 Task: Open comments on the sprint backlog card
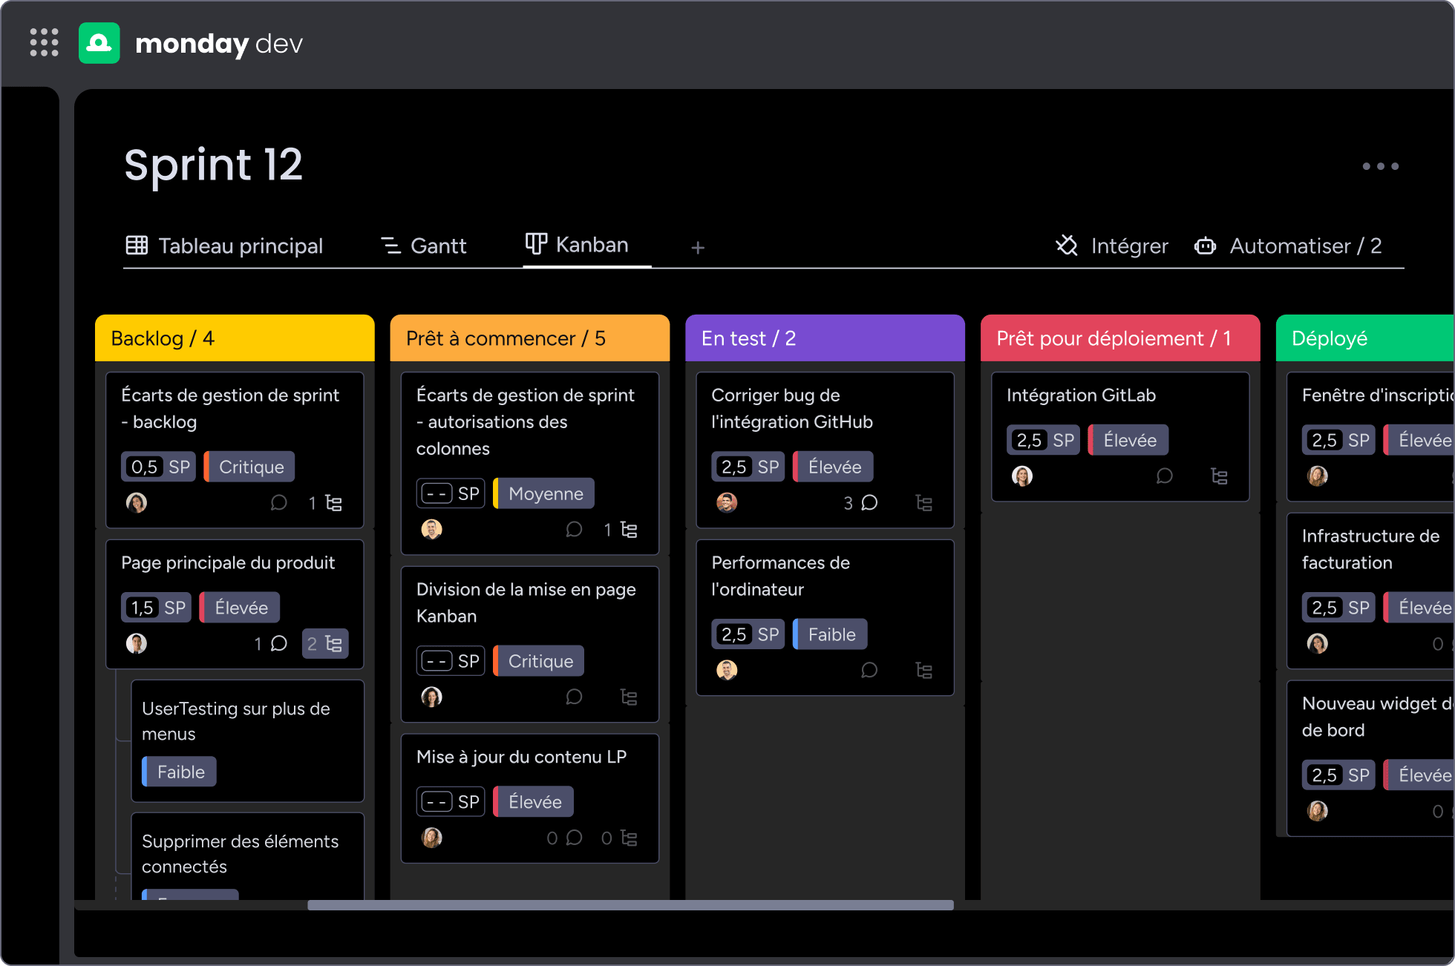pos(279,503)
